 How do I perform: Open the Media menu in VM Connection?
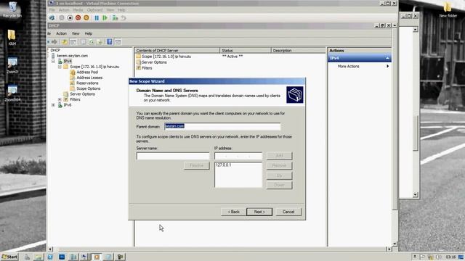click(78, 9)
